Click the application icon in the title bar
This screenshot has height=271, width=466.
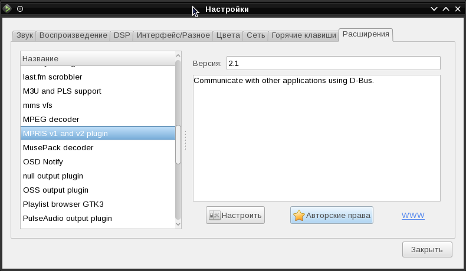[8, 9]
